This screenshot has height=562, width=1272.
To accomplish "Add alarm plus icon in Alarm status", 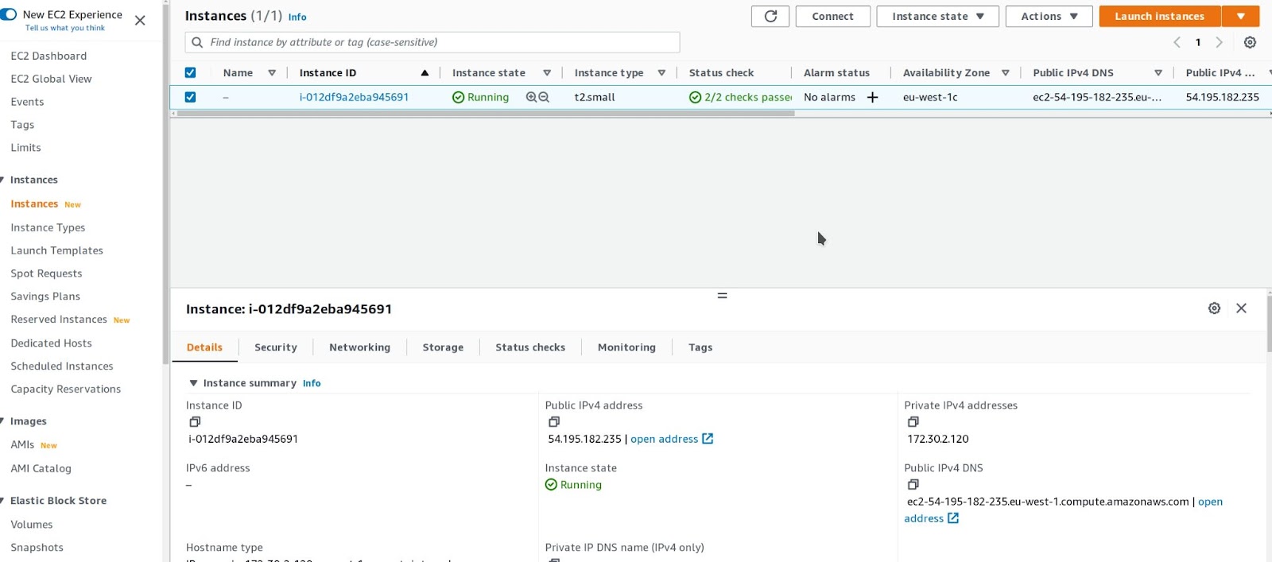I will (872, 97).
